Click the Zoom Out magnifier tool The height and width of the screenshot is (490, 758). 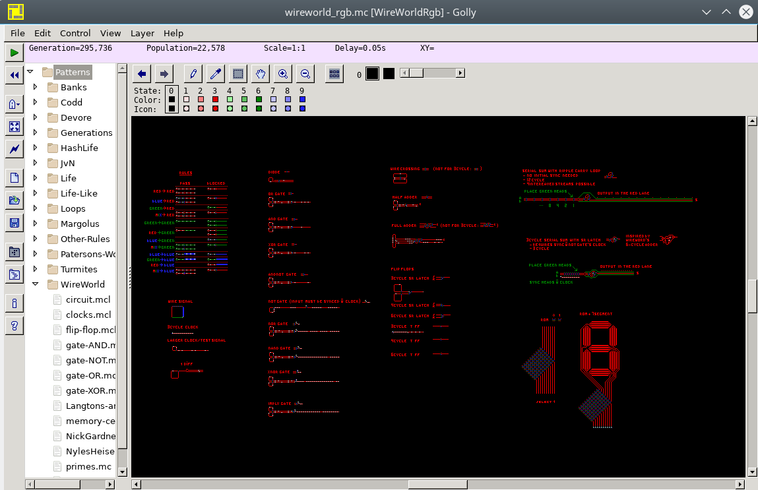tap(305, 74)
